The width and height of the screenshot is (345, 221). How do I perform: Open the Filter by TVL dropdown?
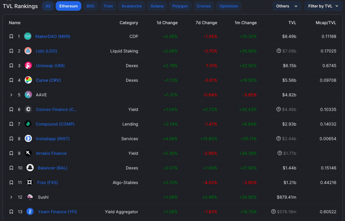point(323,6)
